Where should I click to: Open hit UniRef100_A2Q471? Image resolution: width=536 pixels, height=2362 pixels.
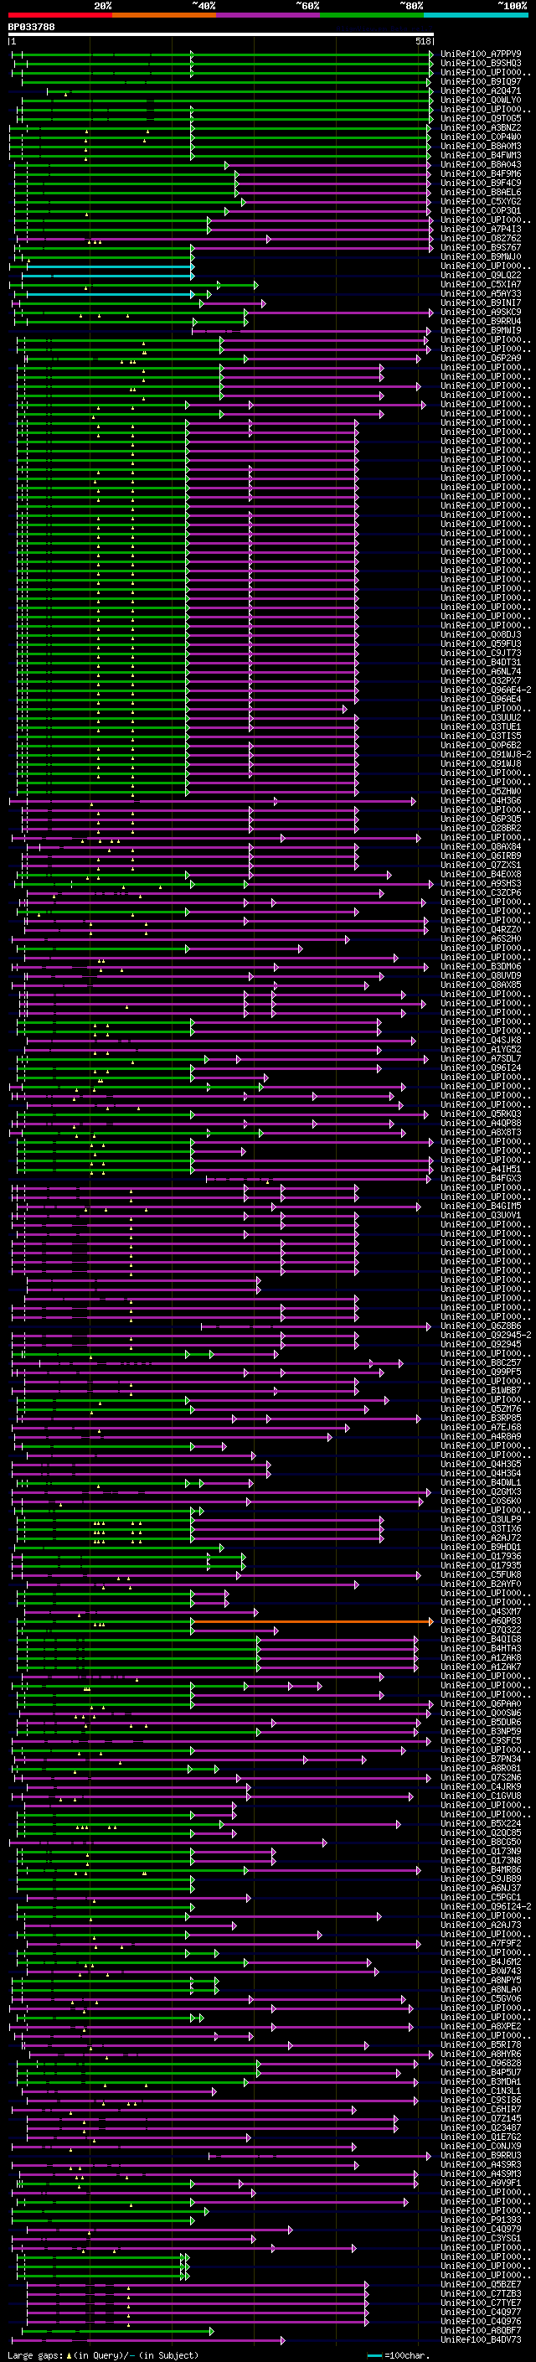(x=481, y=90)
